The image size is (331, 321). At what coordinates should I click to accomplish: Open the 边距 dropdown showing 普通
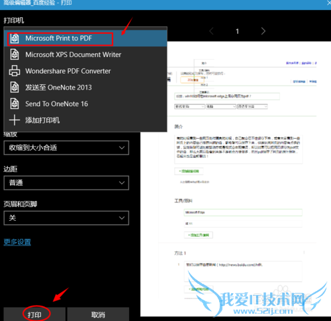click(66, 183)
